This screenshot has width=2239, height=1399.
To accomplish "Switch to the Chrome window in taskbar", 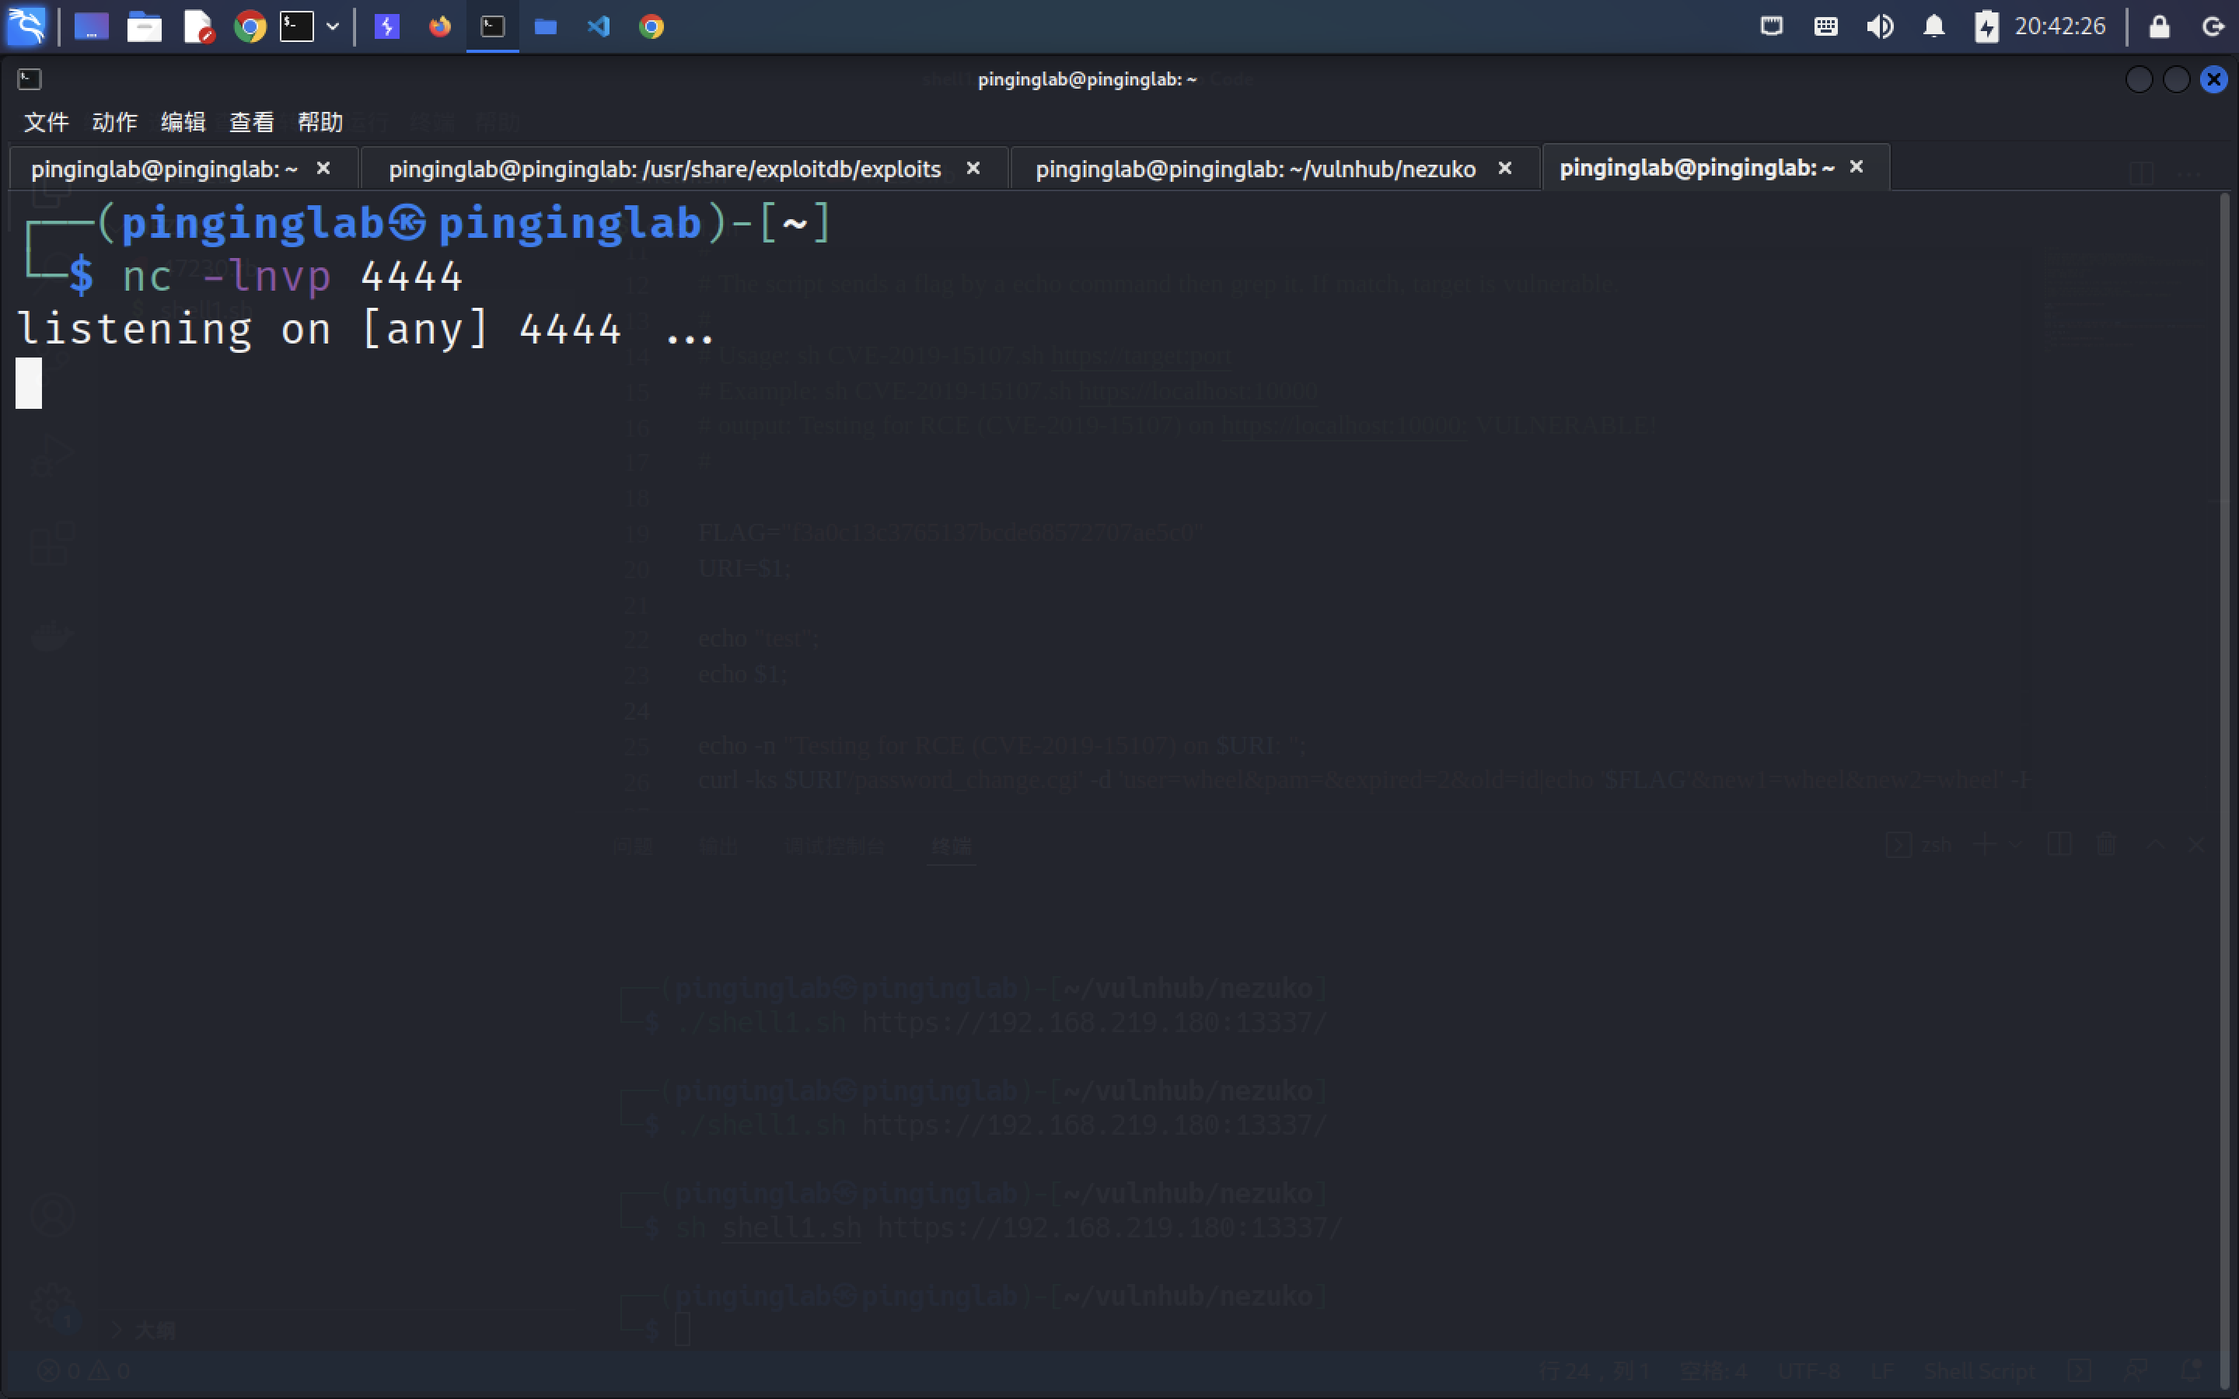I will [x=651, y=26].
